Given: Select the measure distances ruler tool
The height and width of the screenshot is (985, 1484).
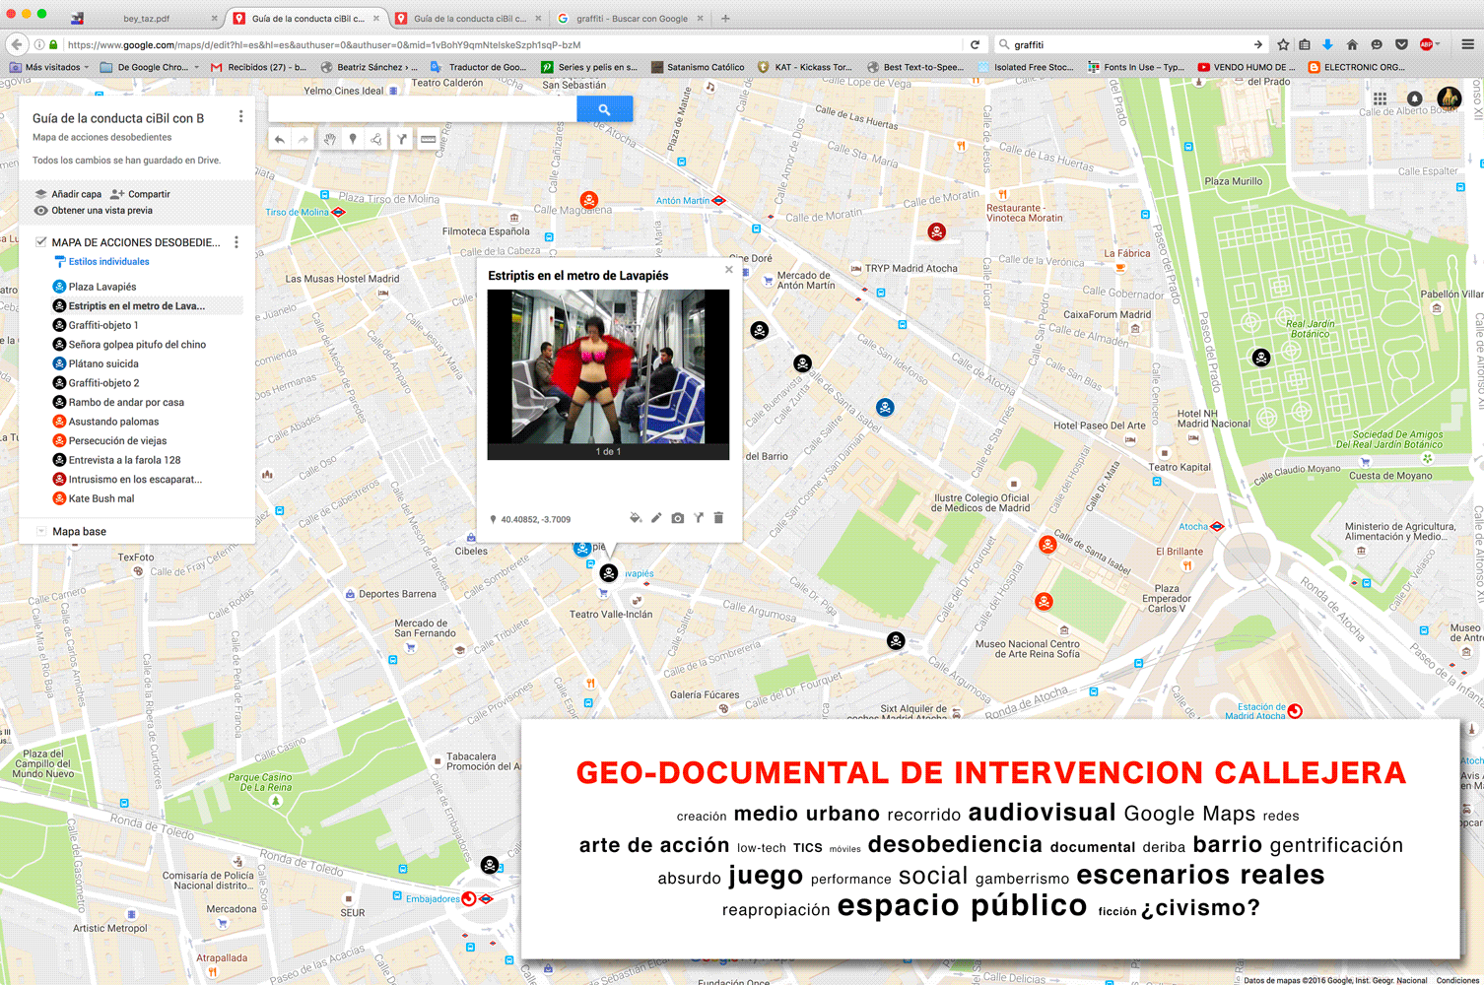Looking at the screenshot, I should (x=428, y=140).
